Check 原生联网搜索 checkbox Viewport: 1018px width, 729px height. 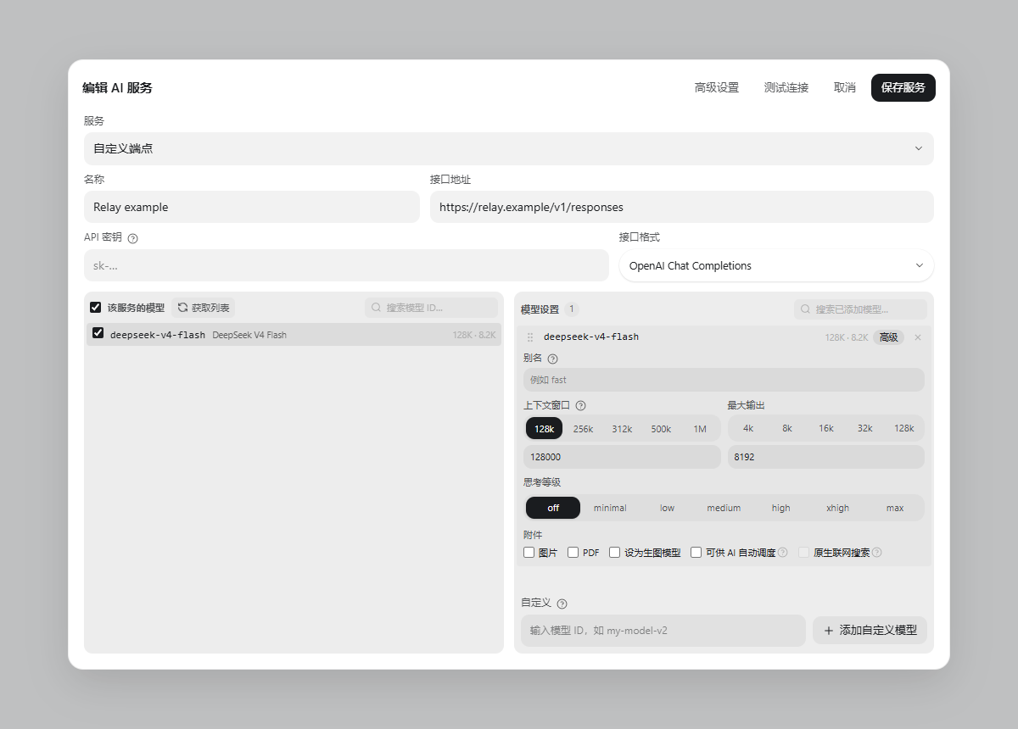coord(804,553)
